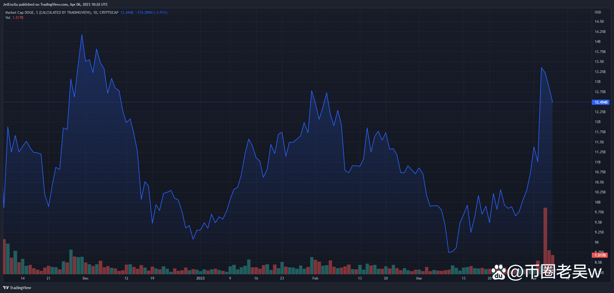Click the 14B price axis label
The width and height of the screenshot is (614, 293).
click(x=598, y=42)
